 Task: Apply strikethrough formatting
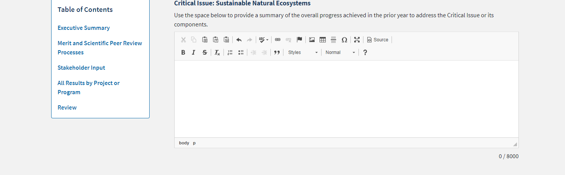tap(205, 52)
